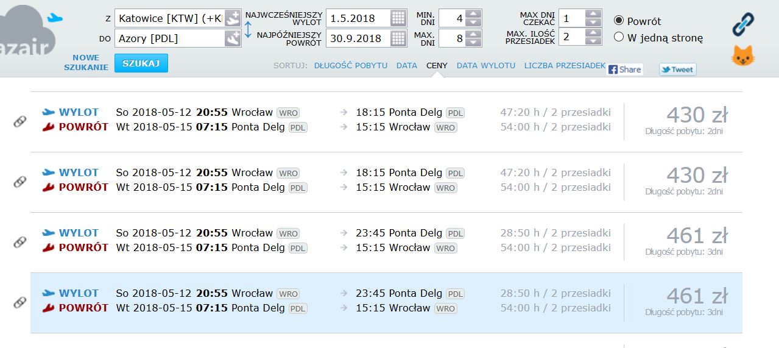The image size is (779, 348).
Task: Swap origin and destination with blue arrows
Action: [248, 29]
